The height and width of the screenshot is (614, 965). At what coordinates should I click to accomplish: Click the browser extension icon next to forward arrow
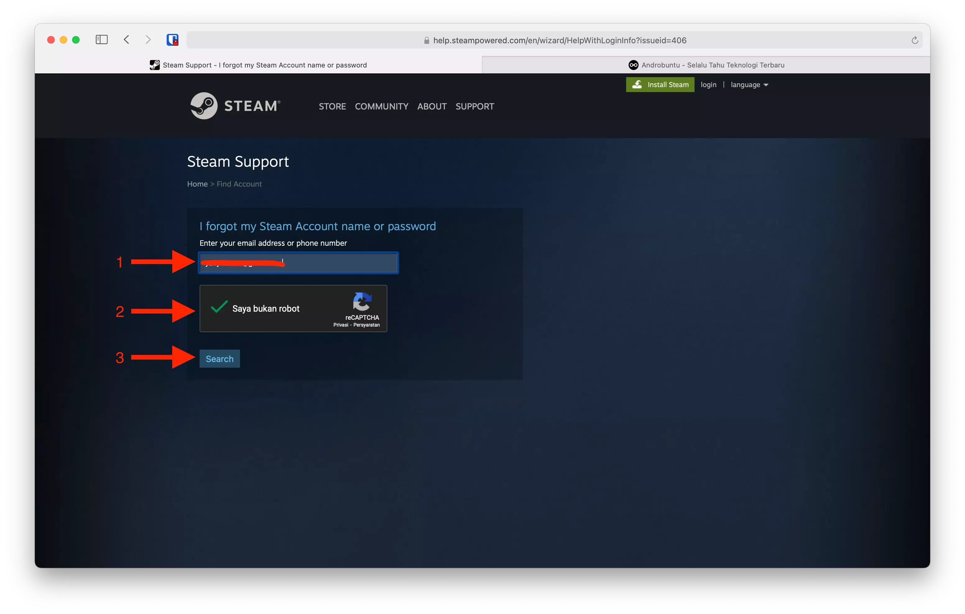[x=173, y=39]
